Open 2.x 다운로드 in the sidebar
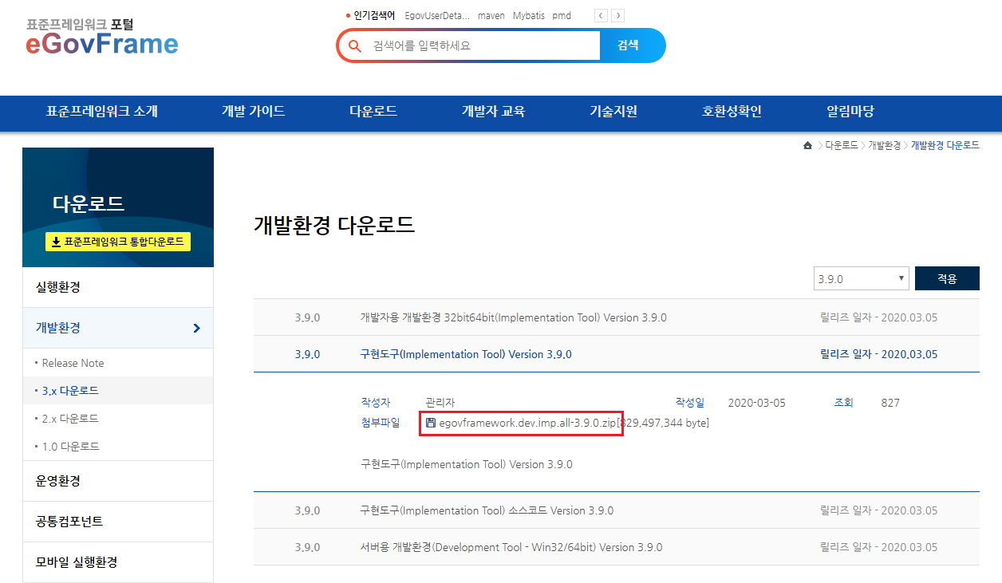 [x=70, y=419]
